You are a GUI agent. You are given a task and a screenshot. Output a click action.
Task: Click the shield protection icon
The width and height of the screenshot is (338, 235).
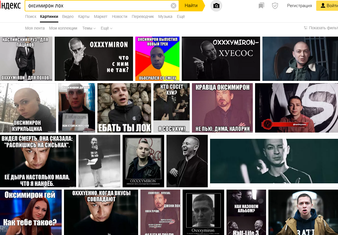[x=275, y=6]
